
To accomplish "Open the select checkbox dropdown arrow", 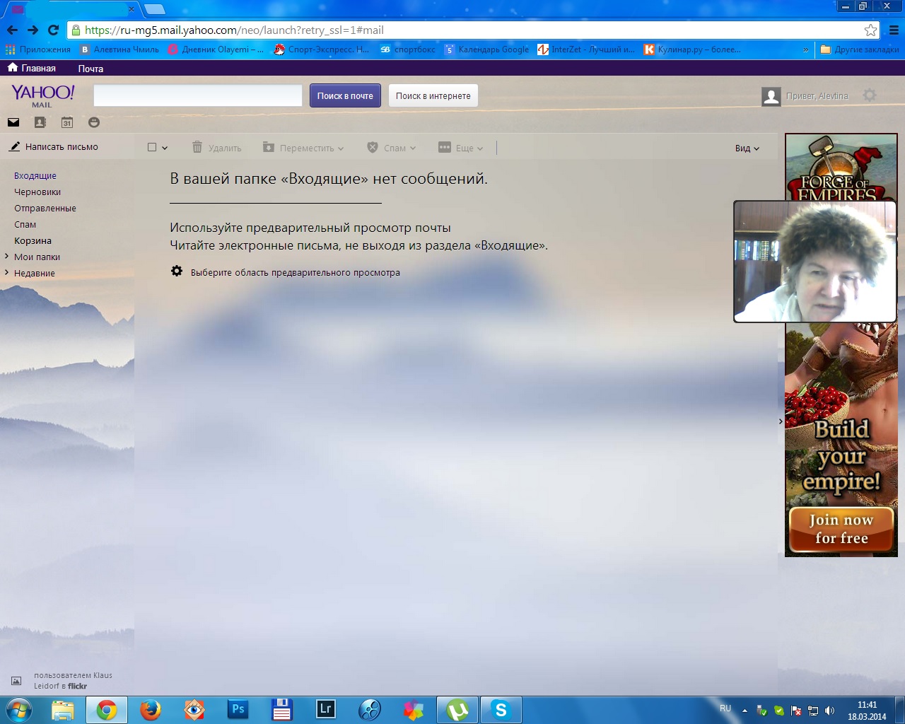I will click(165, 148).
